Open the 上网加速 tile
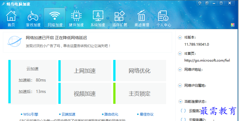Image resolution: width=239 pixels, height=121 pixels. 85,71
